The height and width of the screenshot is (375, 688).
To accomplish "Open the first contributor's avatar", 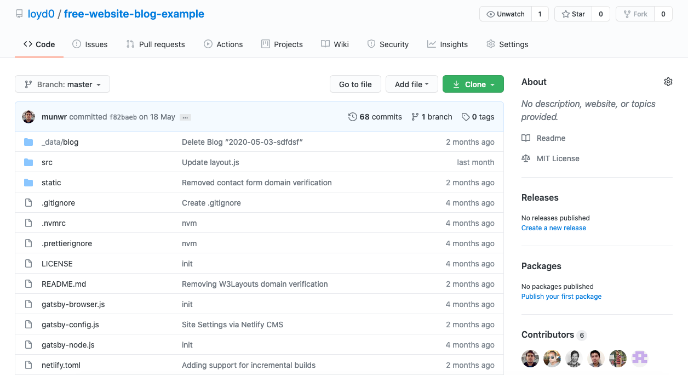I will (x=530, y=359).
